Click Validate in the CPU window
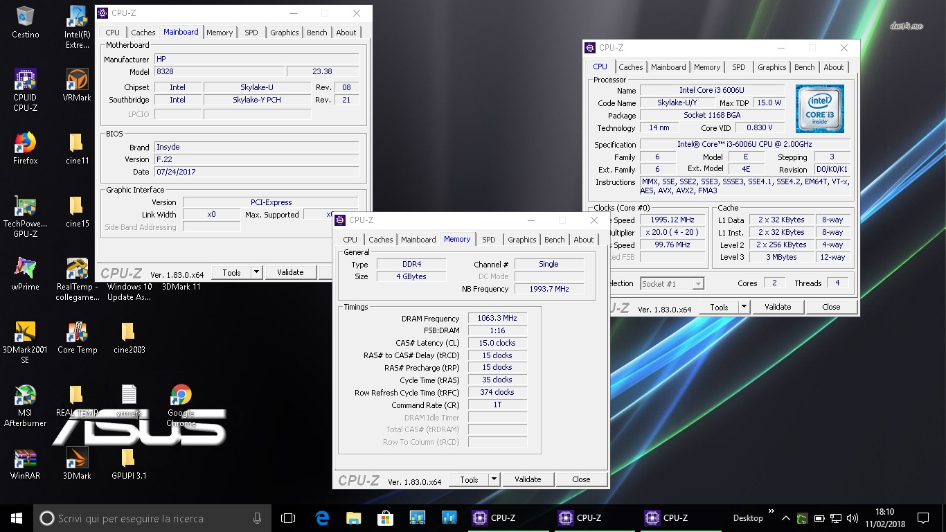The width and height of the screenshot is (946, 532). click(x=778, y=307)
